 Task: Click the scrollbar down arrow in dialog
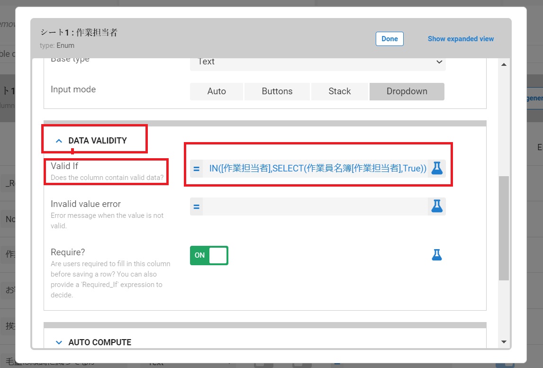(x=504, y=342)
